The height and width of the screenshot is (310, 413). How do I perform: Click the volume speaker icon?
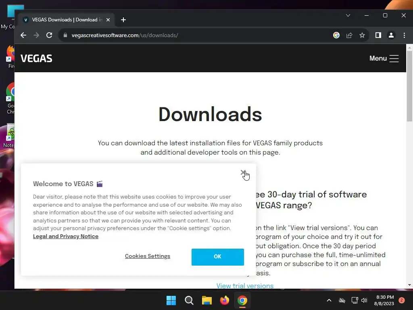pos(364,300)
